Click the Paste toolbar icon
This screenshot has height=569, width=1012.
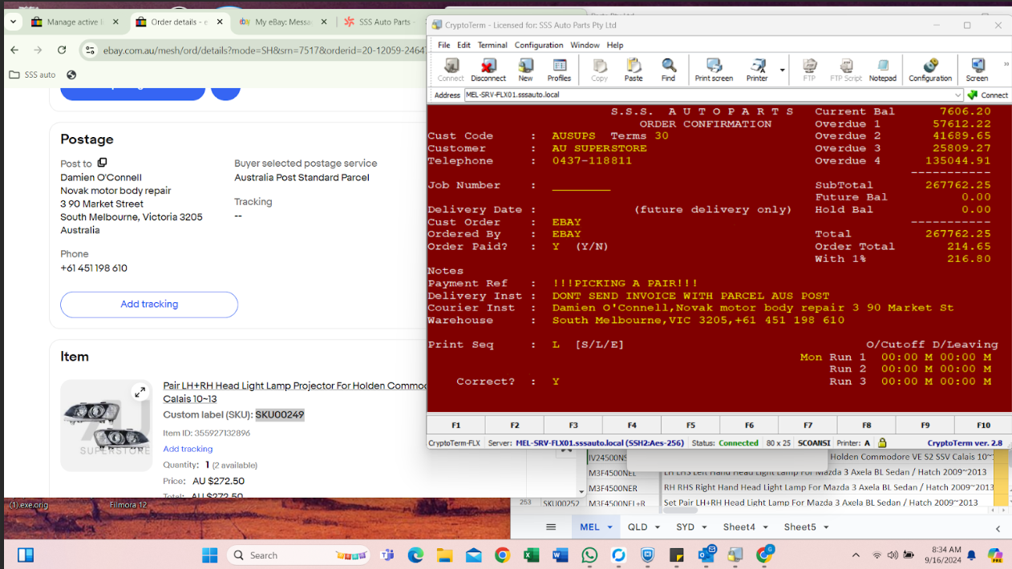click(x=634, y=70)
